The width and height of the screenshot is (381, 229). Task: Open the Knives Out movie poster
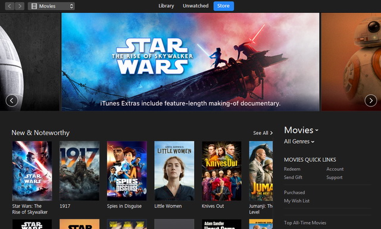(x=221, y=171)
